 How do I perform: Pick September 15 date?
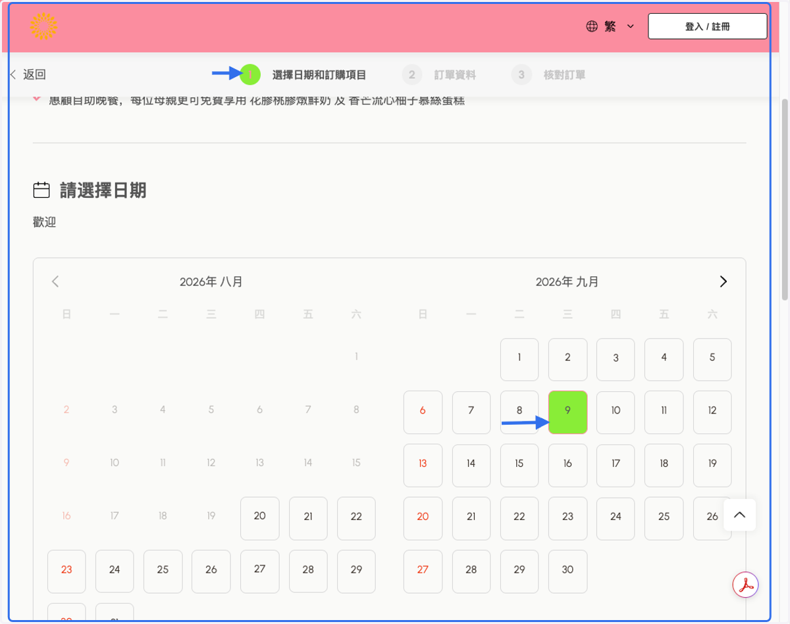pyautogui.click(x=519, y=466)
